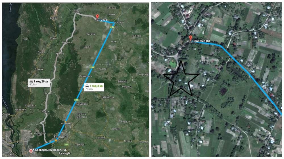Click the small dark pond in the satellite view
284x159 pixels.
pos(224,91)
